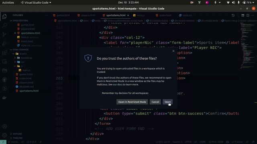Open the Explorer view in activity bar
Image resolution: width=257 pixels, height=144 pixels.
point(4,16)
